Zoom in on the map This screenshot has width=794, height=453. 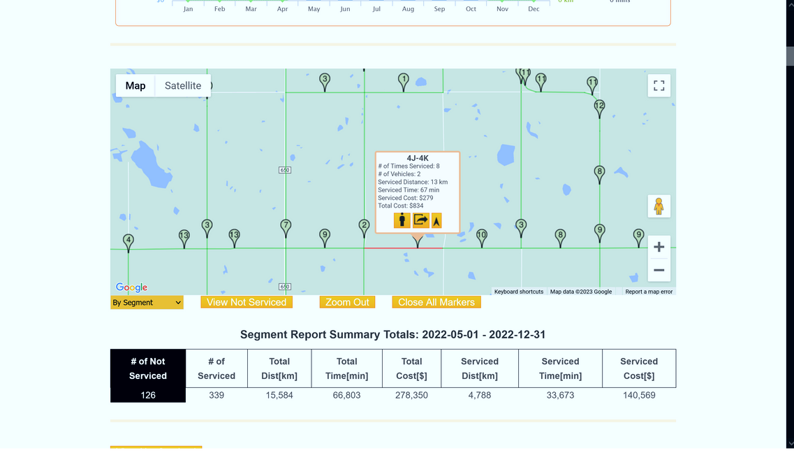pos(659,247)
